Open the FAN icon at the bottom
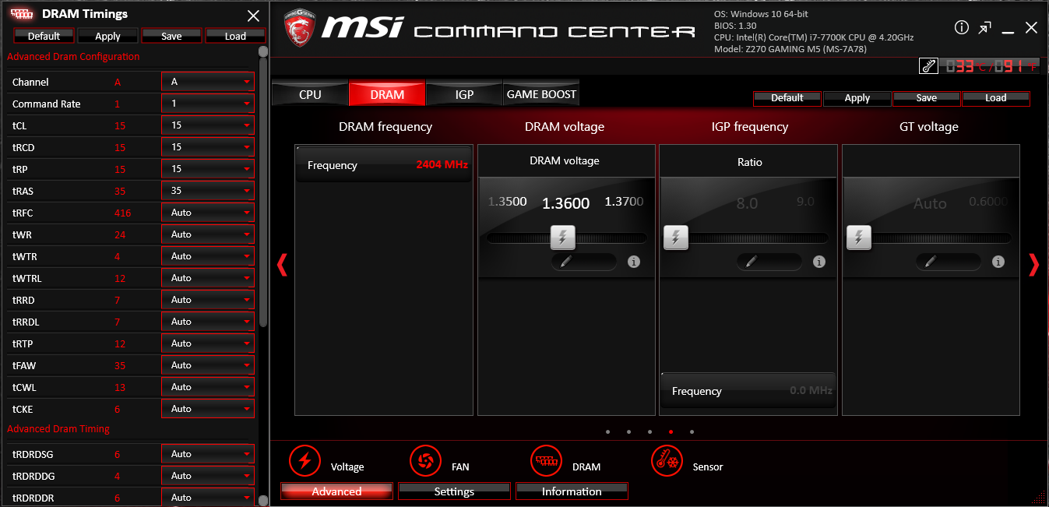The height and width of the screenshot is (507, 1049). click(425, 460)
